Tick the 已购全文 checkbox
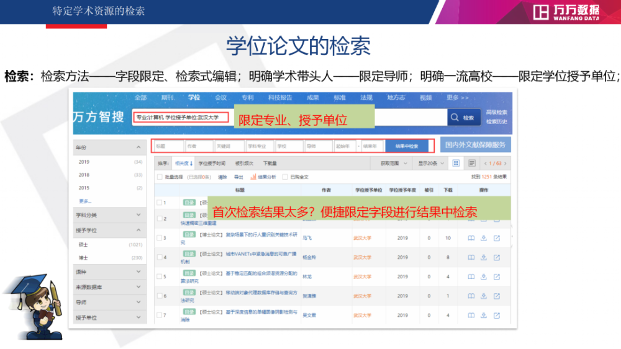 286,177
